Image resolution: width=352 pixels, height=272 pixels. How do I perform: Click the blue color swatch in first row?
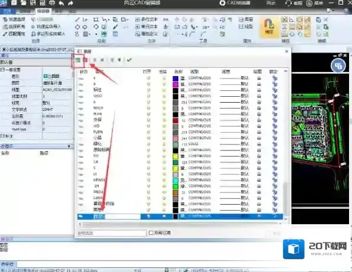coord(175,78)
